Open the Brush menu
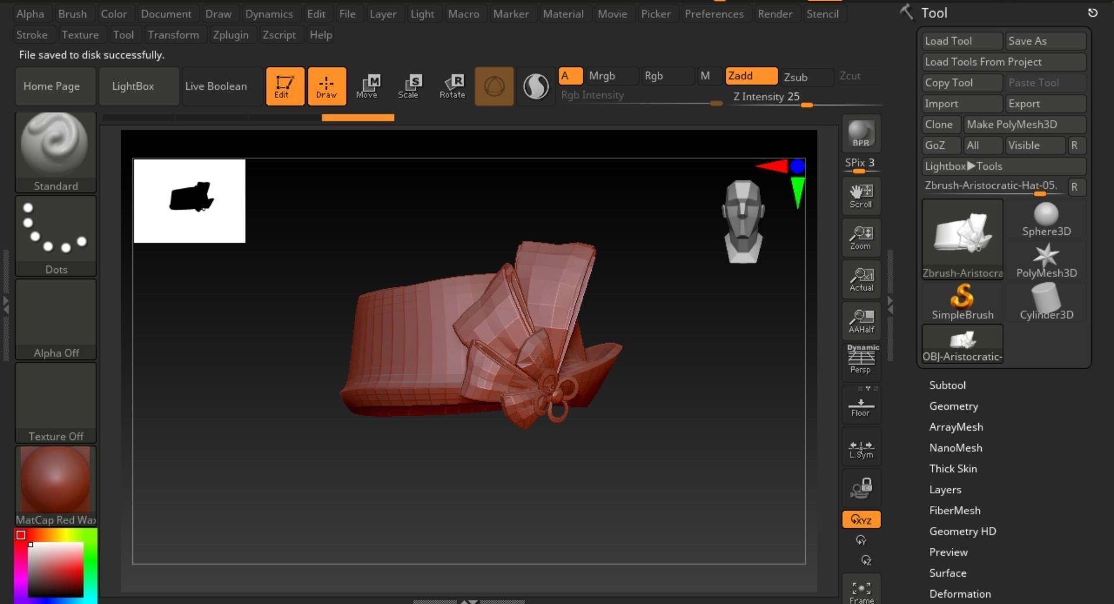The height and width of the screenshot is (604, 1114). click(73, 14)
